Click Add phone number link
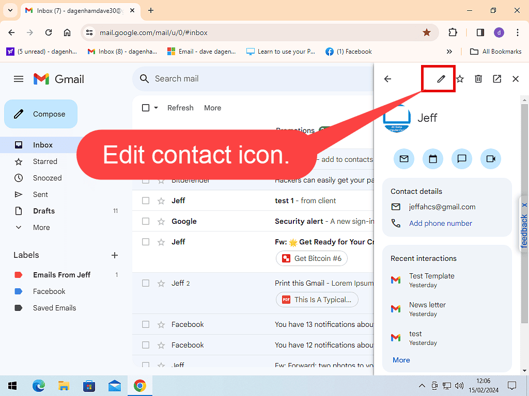The height and width of the screenshot is (396, 529). point(440,223)
